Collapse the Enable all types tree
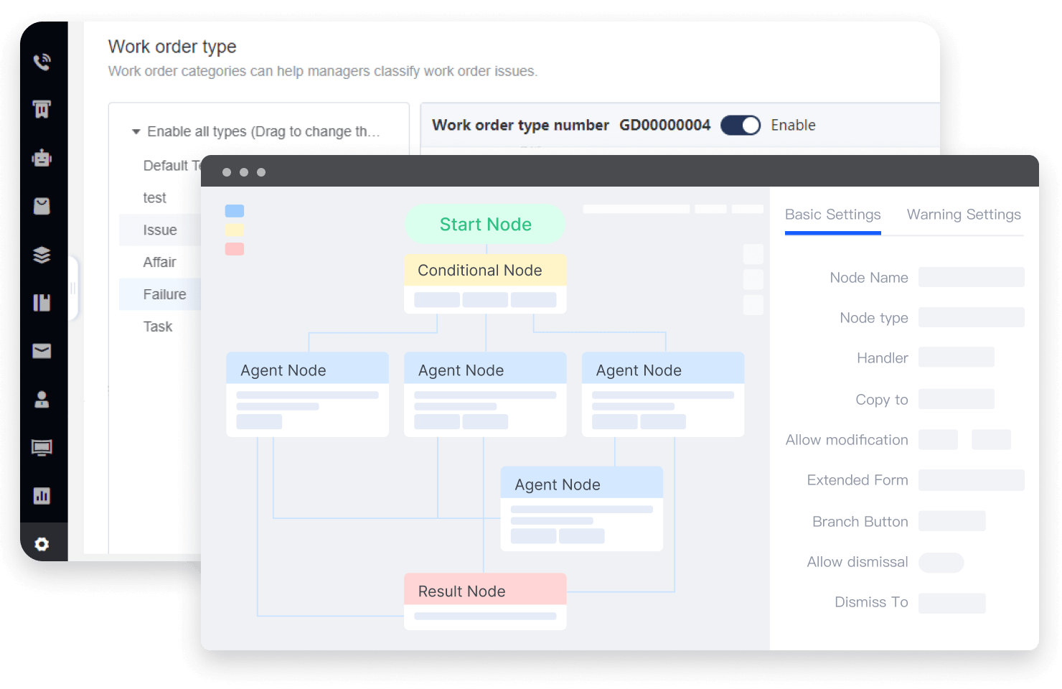Viewport: 1062px width, 689px height. 136,131
